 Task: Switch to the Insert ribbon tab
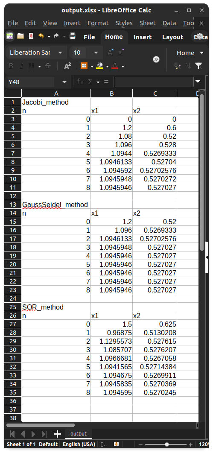pyautogui.click(x=143, y=37)
